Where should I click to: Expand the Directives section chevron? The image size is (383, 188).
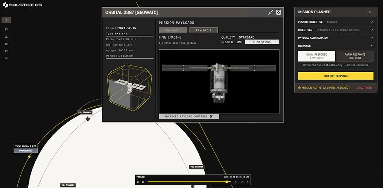coord(371,30)
